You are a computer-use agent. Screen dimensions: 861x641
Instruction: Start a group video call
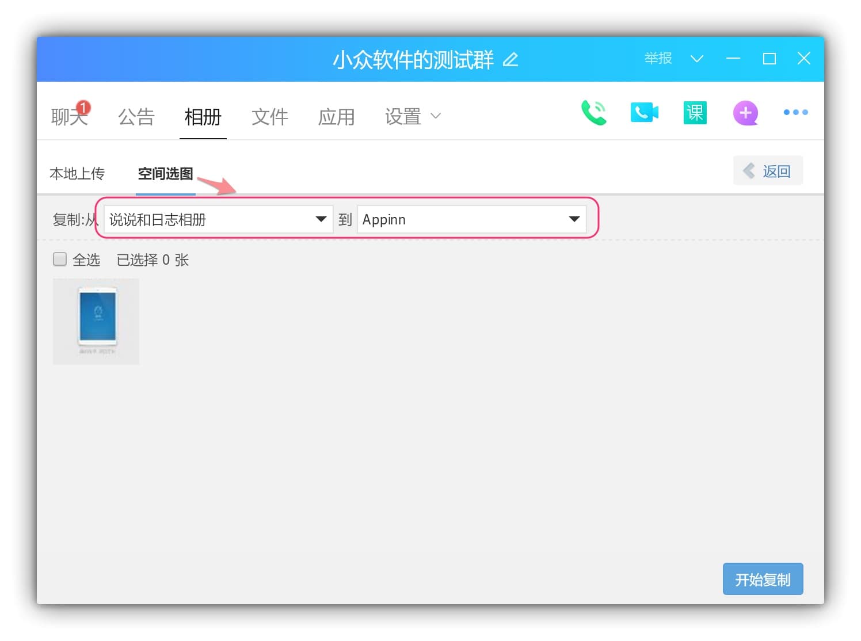(x=644, y=113)
